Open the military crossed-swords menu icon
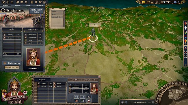The height and width of the screenshot is (105, 188). pyautogui.click(x=3, y=2)
